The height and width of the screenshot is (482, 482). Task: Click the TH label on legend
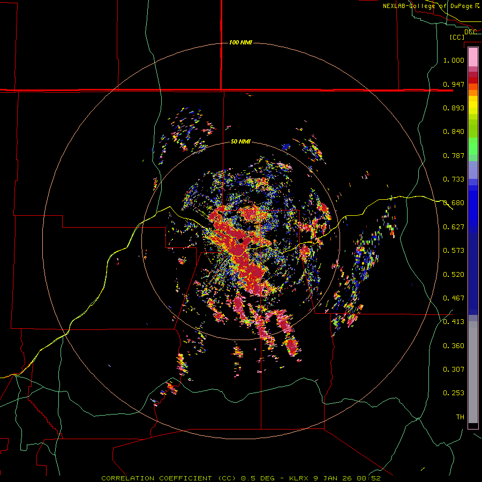pyautogui.click(x=460, y=417)
